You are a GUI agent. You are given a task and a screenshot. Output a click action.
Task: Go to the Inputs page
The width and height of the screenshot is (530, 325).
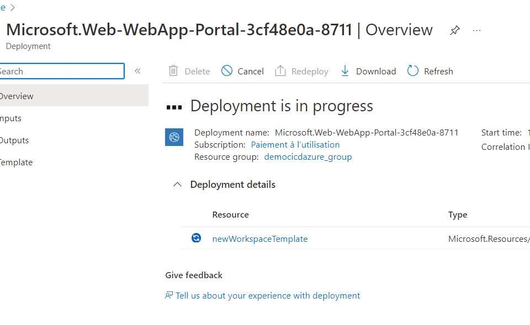tap(11, 118)
